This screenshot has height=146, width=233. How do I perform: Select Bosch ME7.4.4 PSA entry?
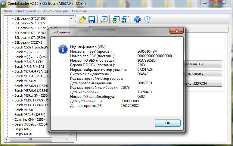click(31, 71)
